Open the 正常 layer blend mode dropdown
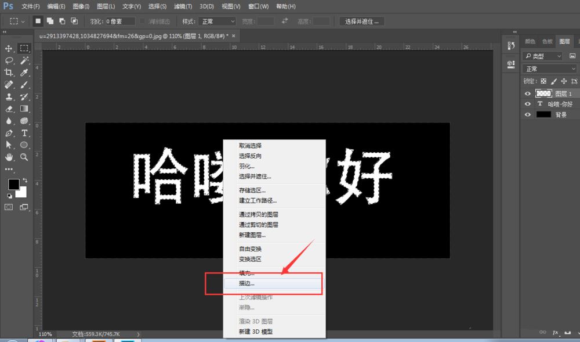580x342 pixels. [550, 69]
